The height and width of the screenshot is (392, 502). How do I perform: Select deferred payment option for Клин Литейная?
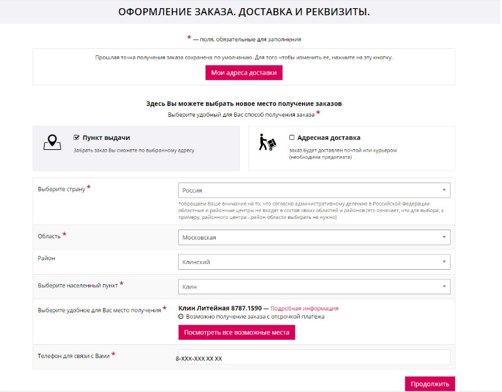[x=179, y=317]
